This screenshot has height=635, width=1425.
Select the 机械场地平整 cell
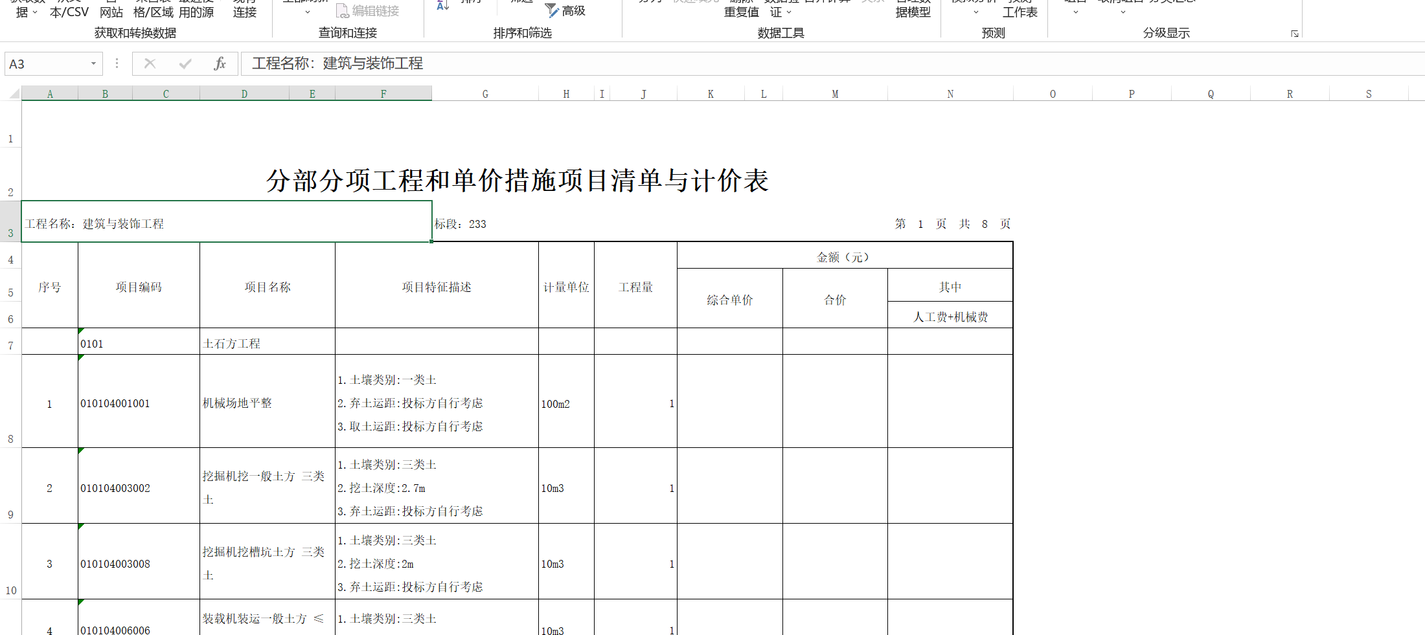[x=268, y=401]
